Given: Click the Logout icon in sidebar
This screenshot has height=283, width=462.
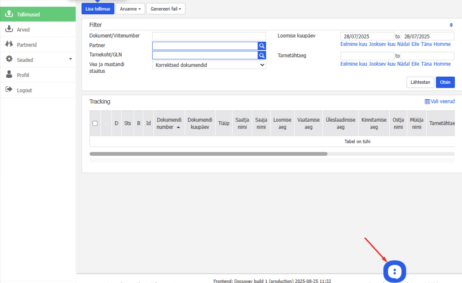Looking at the screenshot, I should click(x=9, y=90).
